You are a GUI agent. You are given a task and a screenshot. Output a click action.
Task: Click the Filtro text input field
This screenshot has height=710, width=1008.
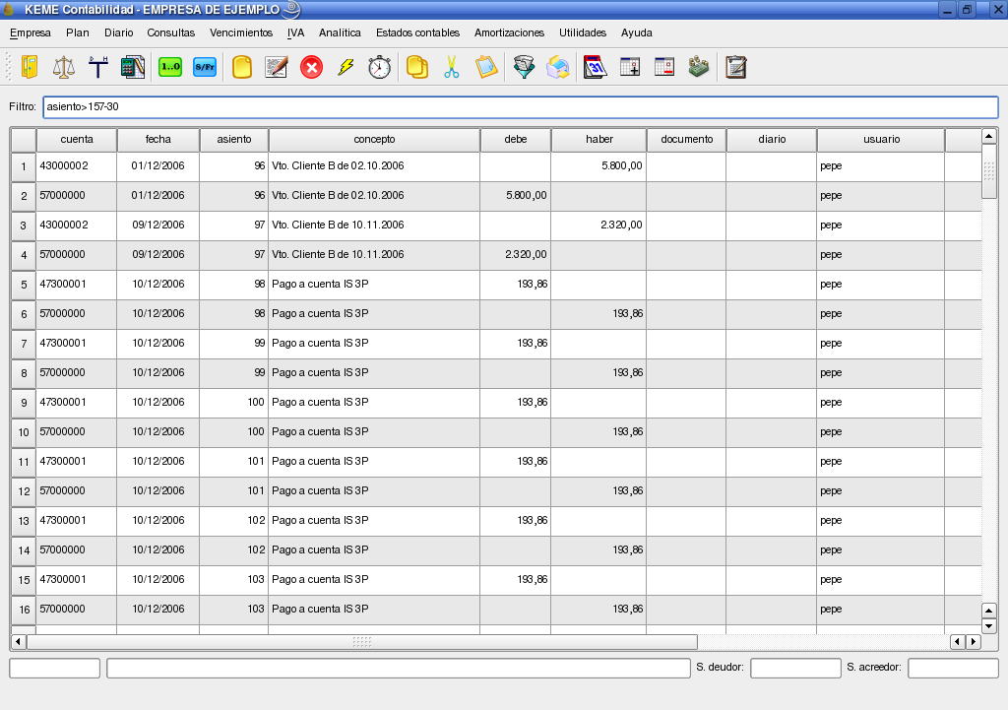point(520,106)
